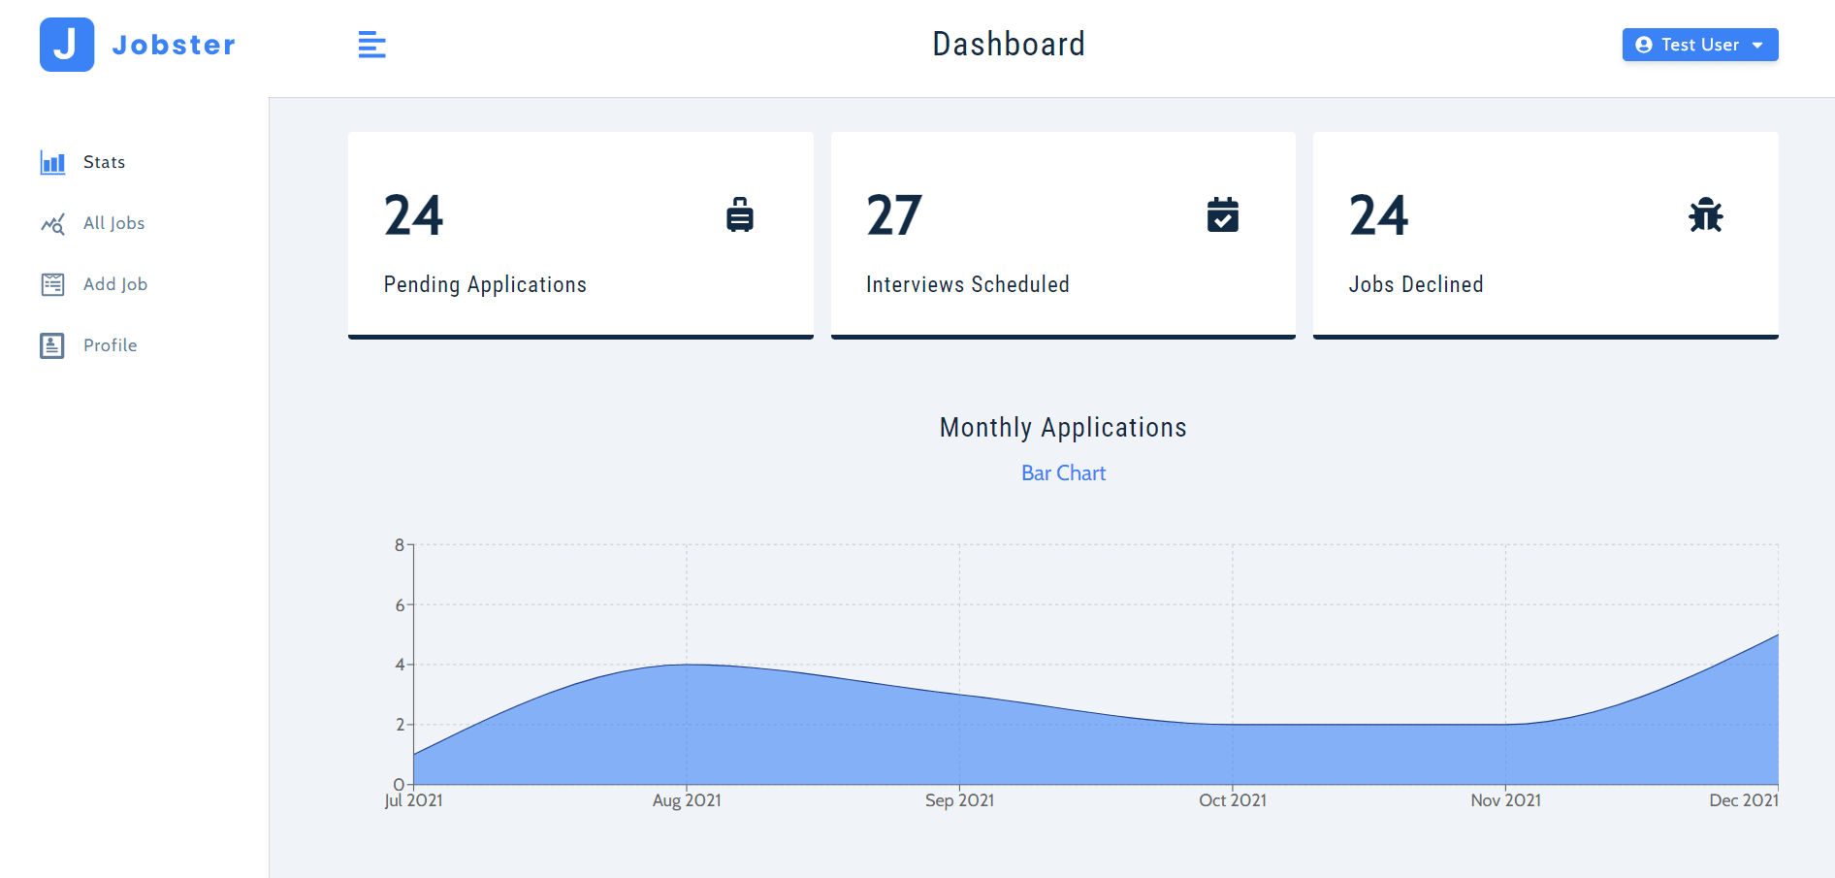Toggle the sidebar with the hamburger icon
This screenshot has height=878, width=1835.
(371, 45)
